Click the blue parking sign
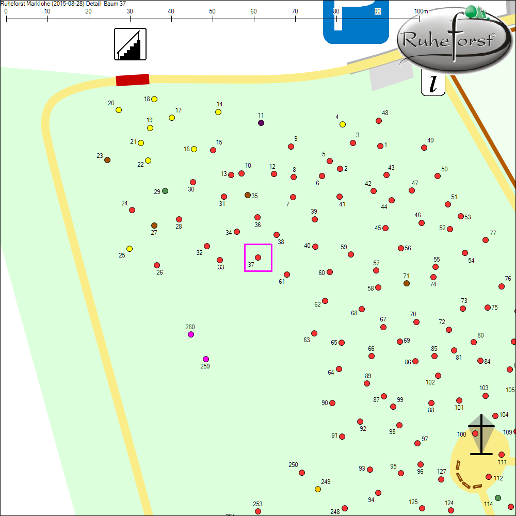Image resolution: width=516 pixels, height=516 pixels. [356, 22]
